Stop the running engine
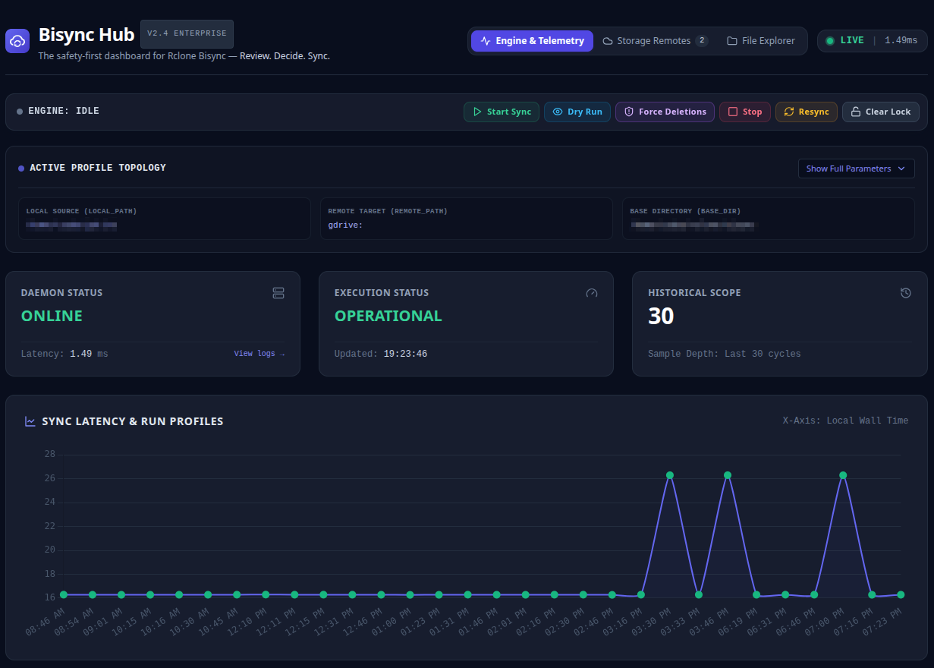Screen dimensions: 934x668 [745, 112]
